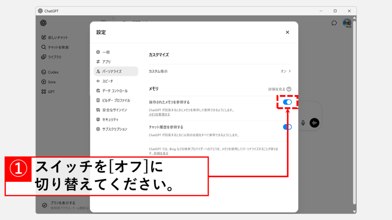Open 詳細を見る link in the Bing notice
The width and height of the screenshot is (392, 220).
pos(161,154)
